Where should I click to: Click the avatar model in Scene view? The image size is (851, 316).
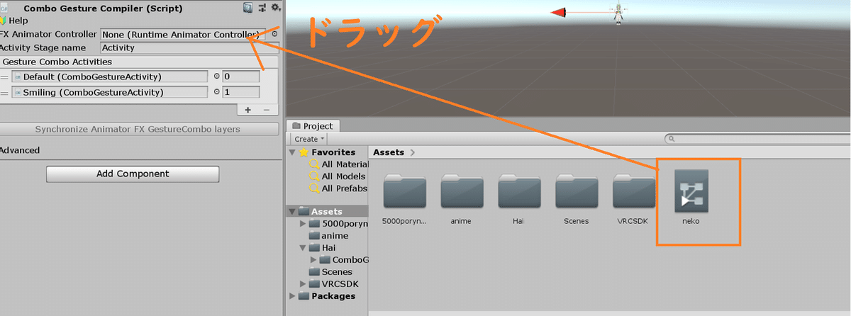619,13
